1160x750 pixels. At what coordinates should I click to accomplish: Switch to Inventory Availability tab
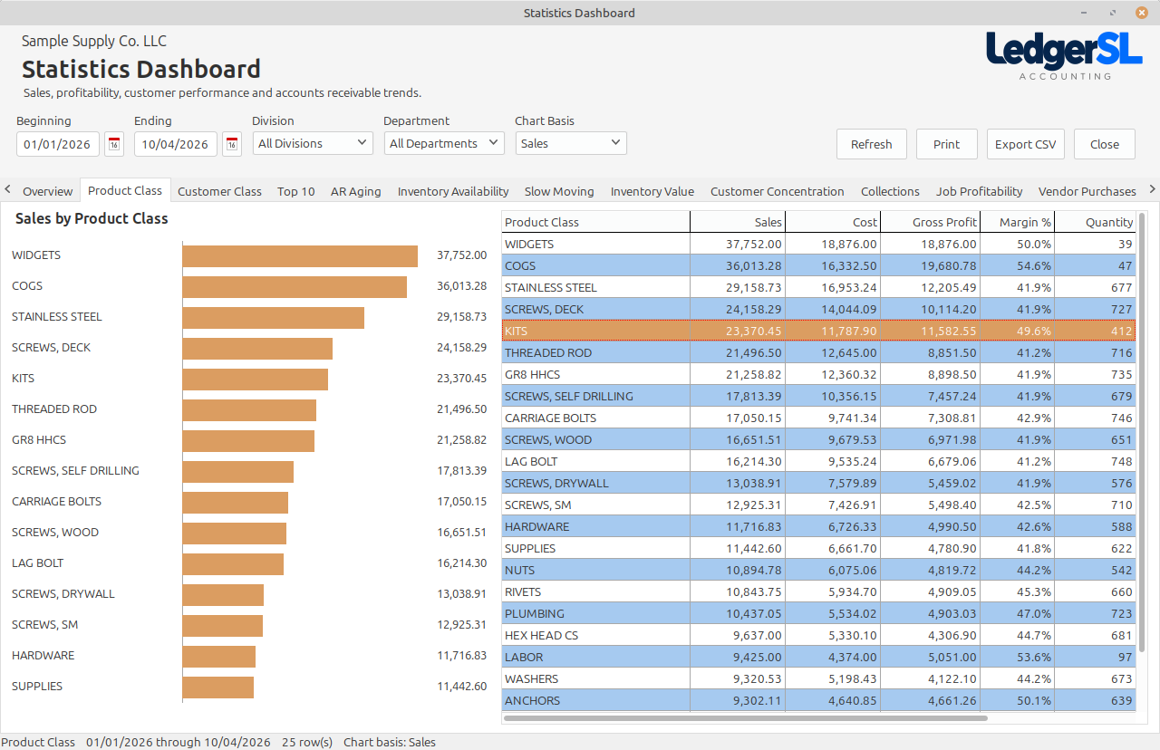(x=453, y=191)
